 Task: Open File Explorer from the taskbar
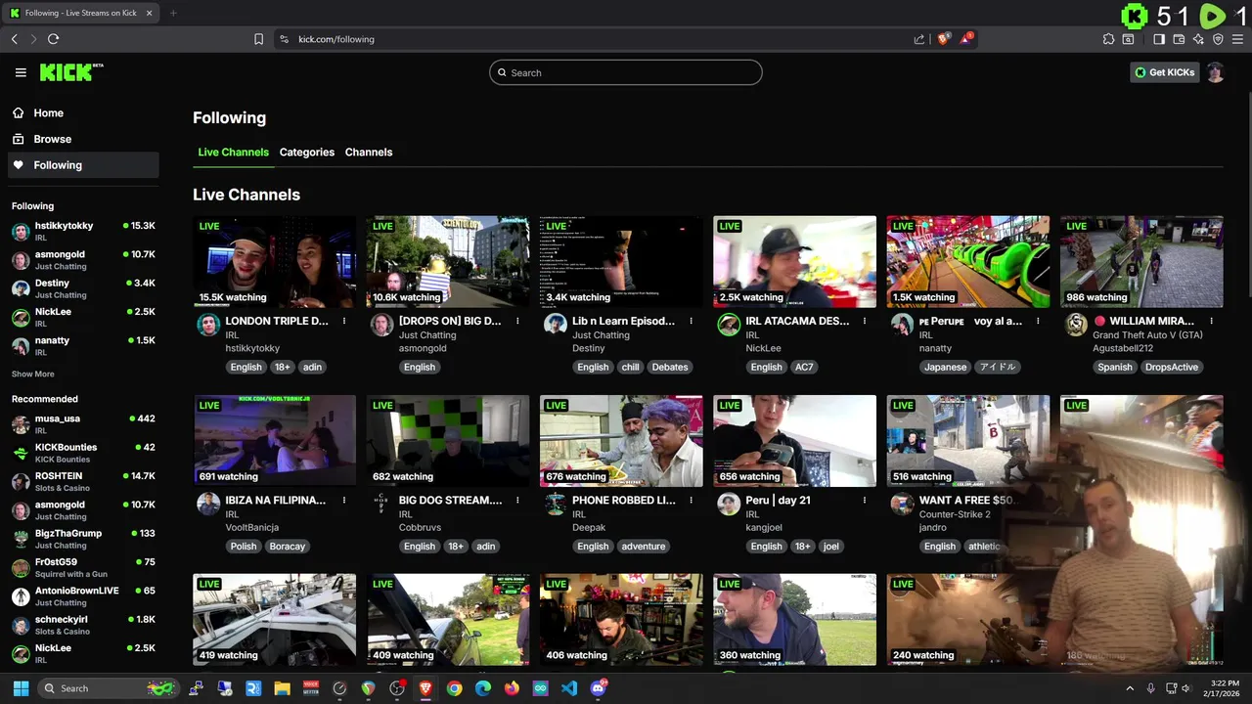click(282, 688)
